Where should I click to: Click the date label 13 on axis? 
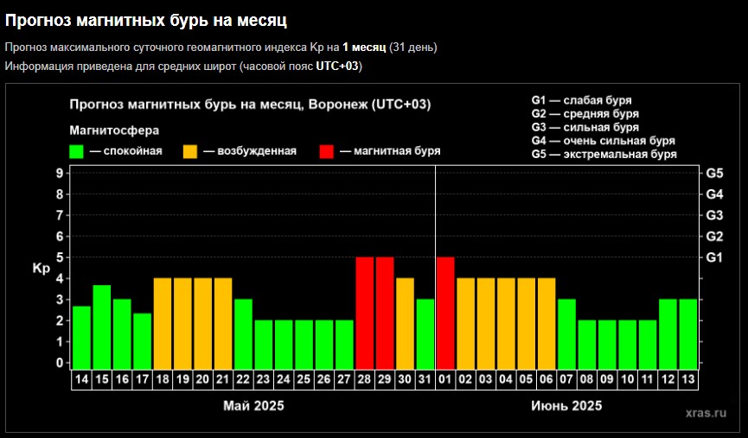click(687, 378)
